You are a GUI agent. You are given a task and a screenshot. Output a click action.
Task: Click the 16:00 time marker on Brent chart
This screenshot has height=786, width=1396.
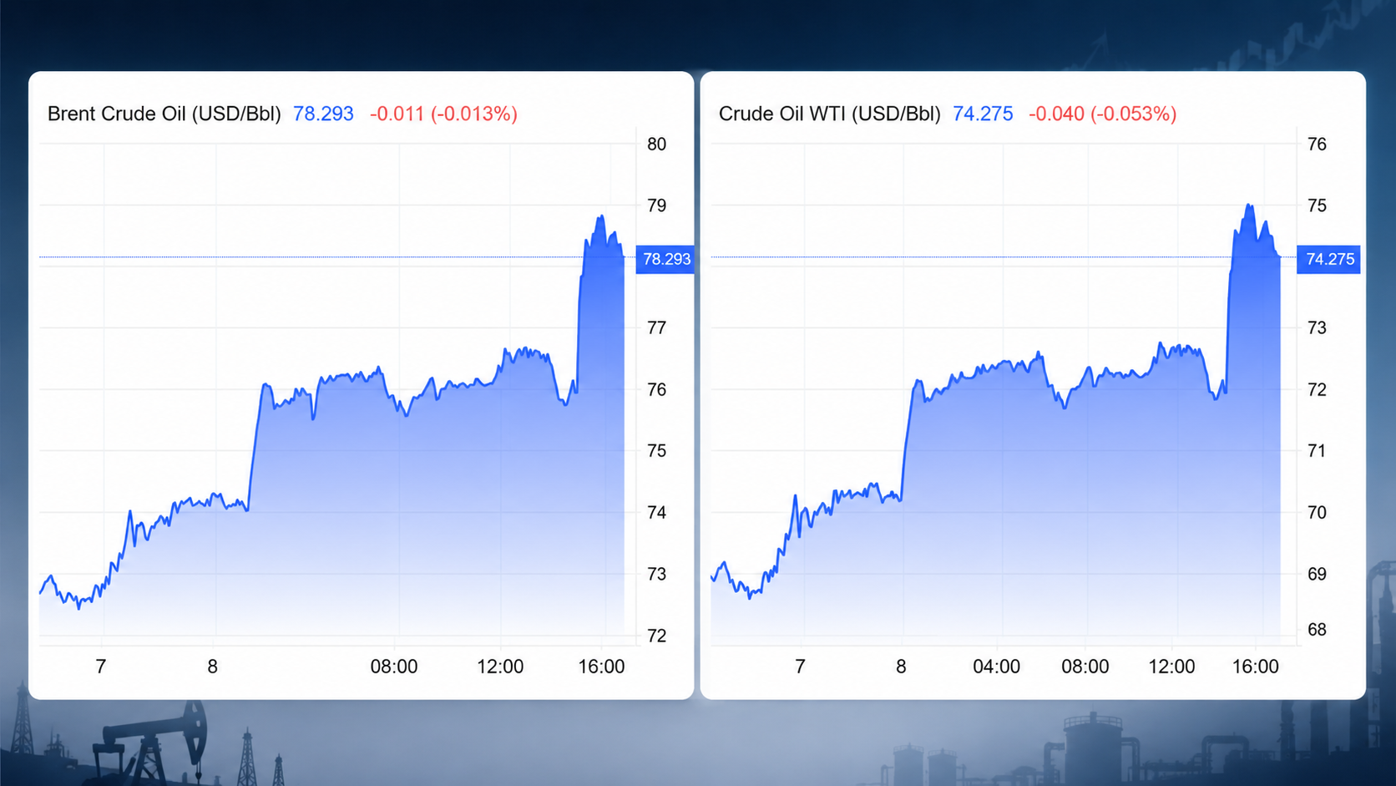tap(601, 667)
